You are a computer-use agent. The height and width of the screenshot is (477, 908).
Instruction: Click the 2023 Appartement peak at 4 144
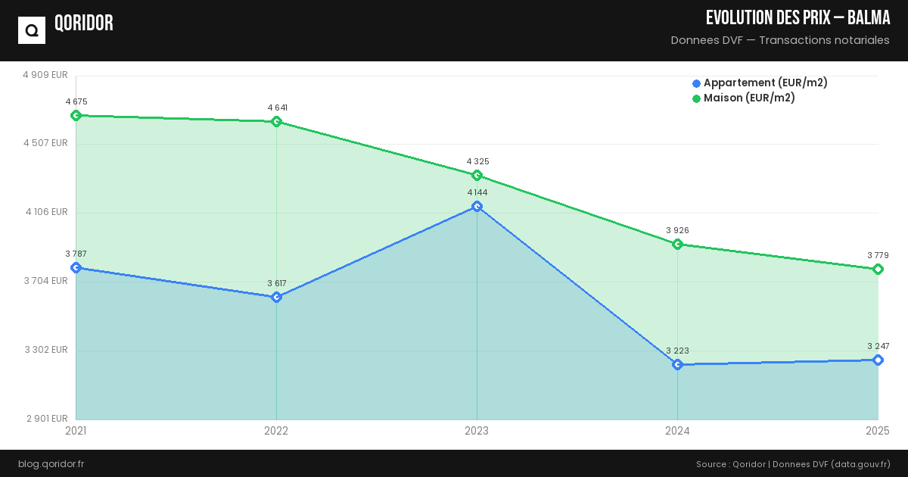point(477,206)
